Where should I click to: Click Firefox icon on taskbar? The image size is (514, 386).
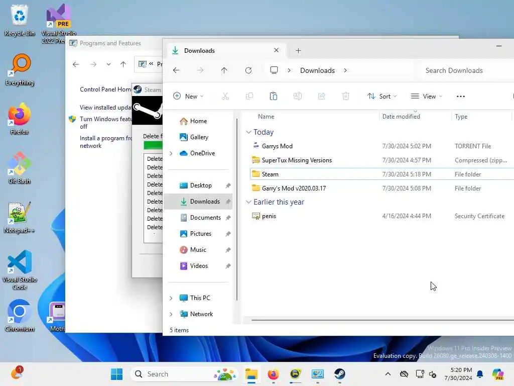tap(273, 374)
